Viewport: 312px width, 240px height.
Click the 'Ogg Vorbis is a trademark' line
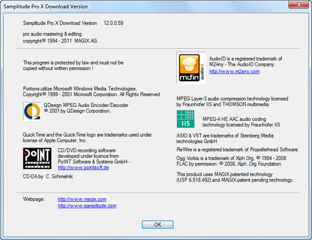(231, 158)
